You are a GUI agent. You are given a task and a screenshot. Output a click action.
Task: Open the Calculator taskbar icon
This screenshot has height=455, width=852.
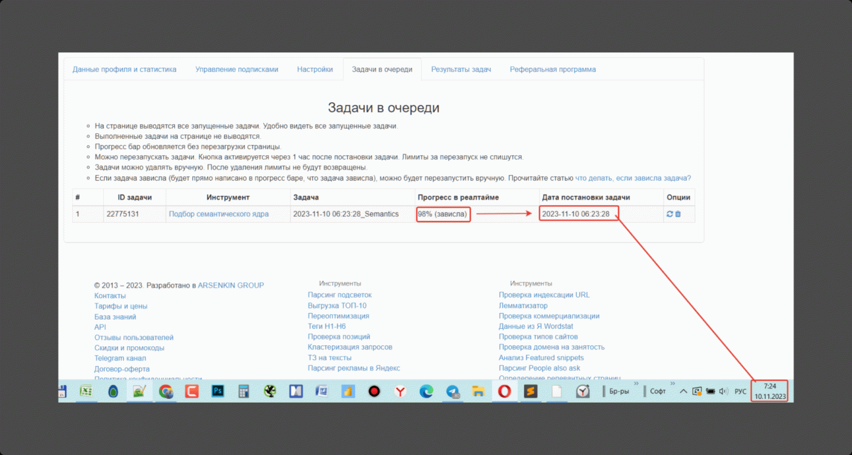click(244, 391)
